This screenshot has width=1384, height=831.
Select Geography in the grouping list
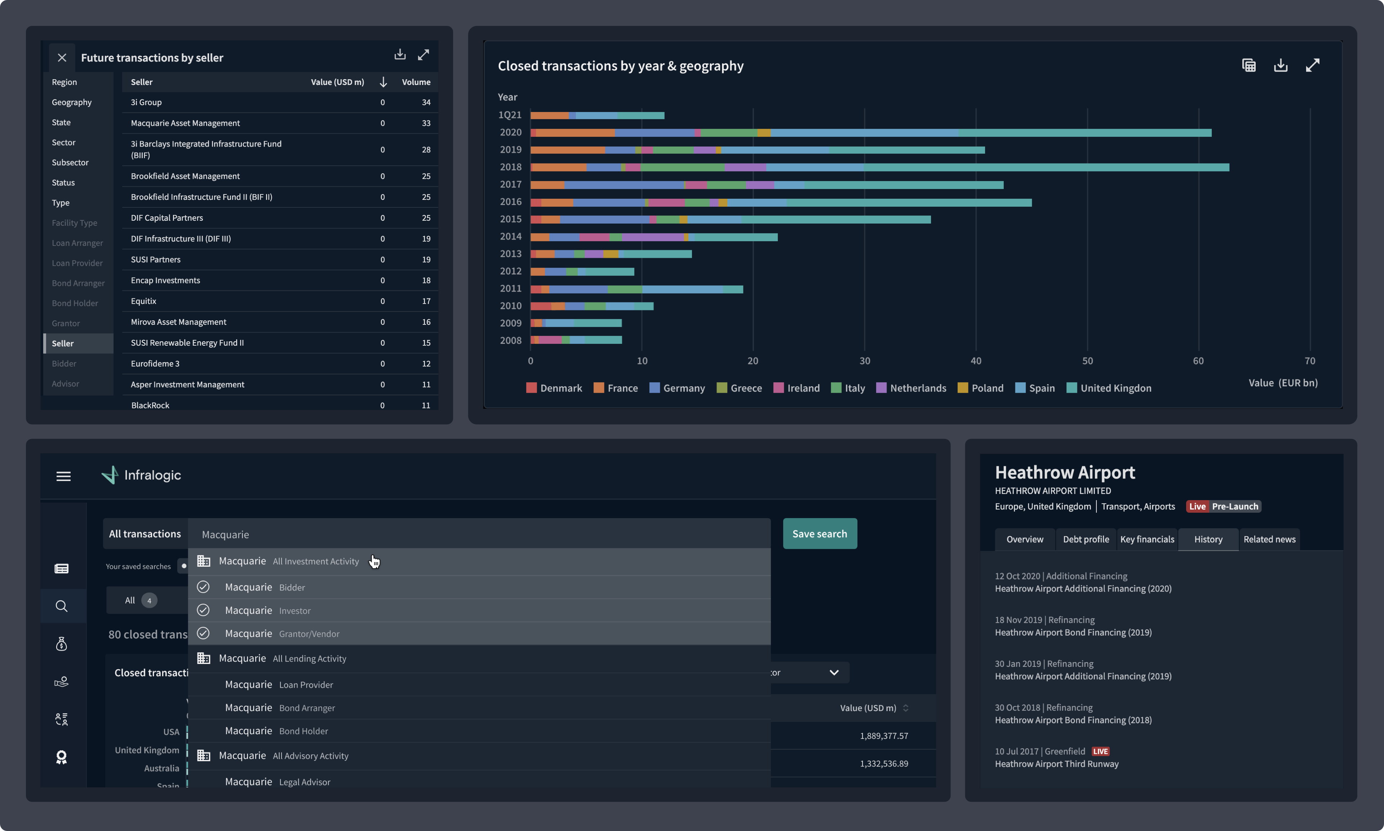click(x=72, y=103)
